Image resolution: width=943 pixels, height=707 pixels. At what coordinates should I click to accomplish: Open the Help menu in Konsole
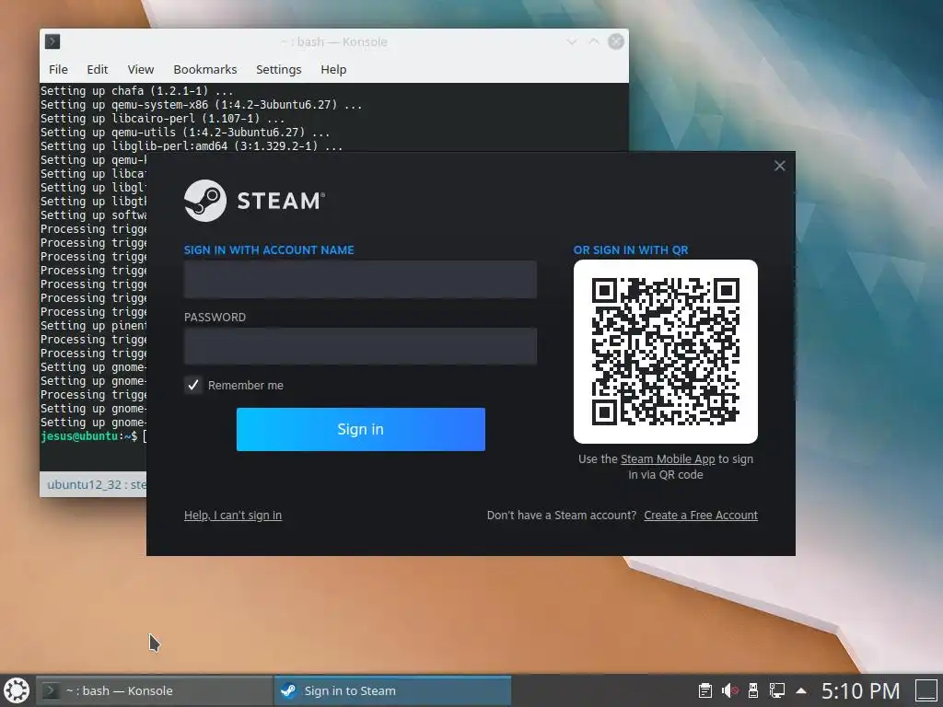(333, 69)
